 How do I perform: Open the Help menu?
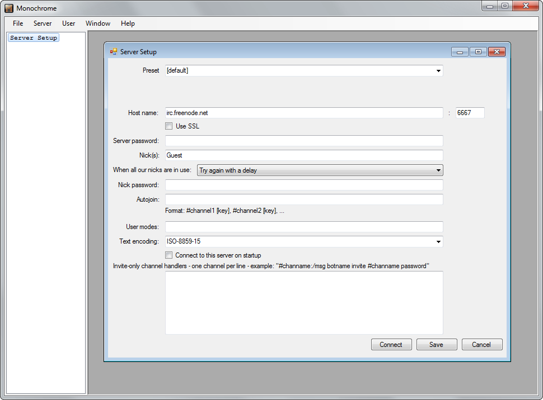click(x=128, y=23)
